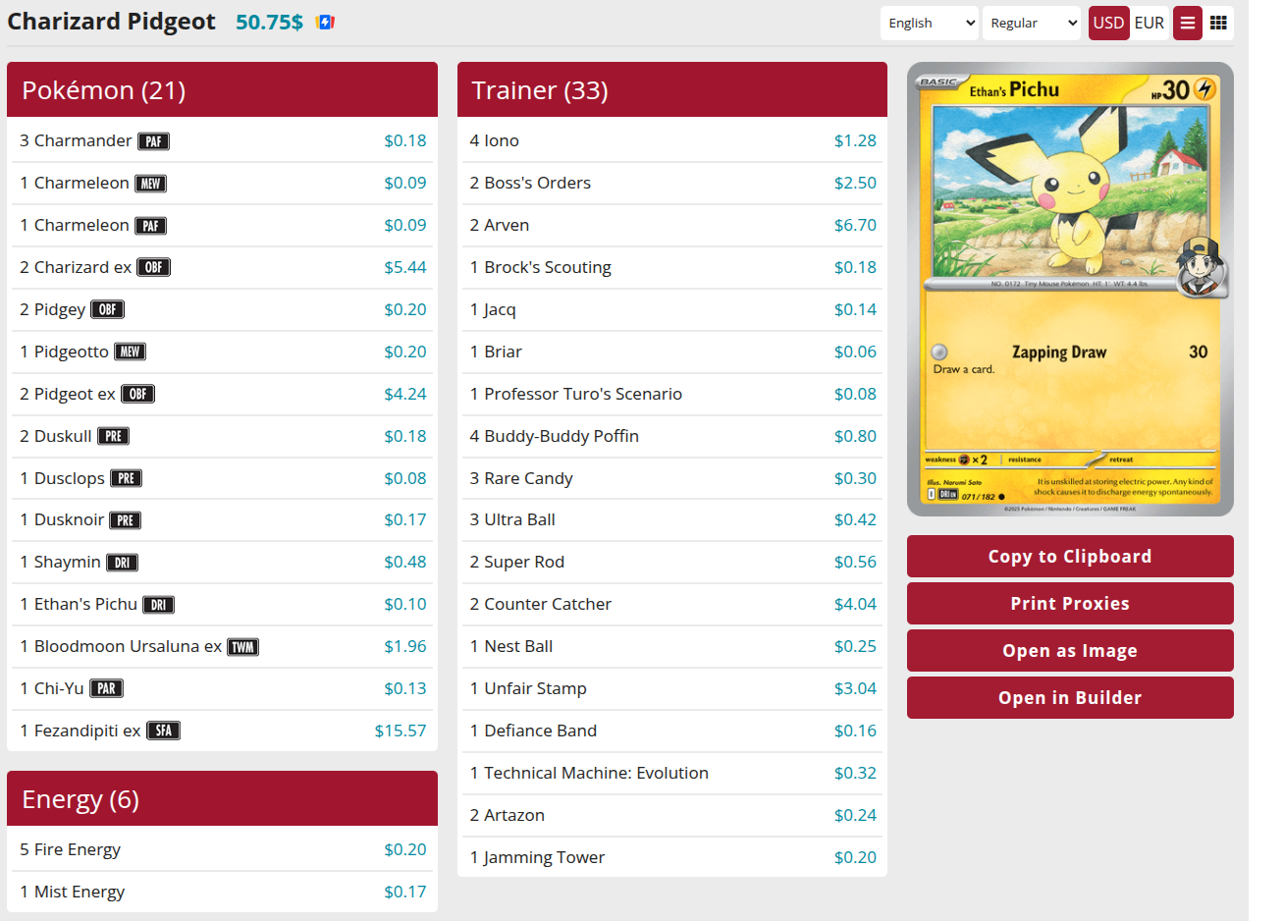Select EUR currency toggle
This screenshot has height=921, width=1284.
pos(1150,23)
